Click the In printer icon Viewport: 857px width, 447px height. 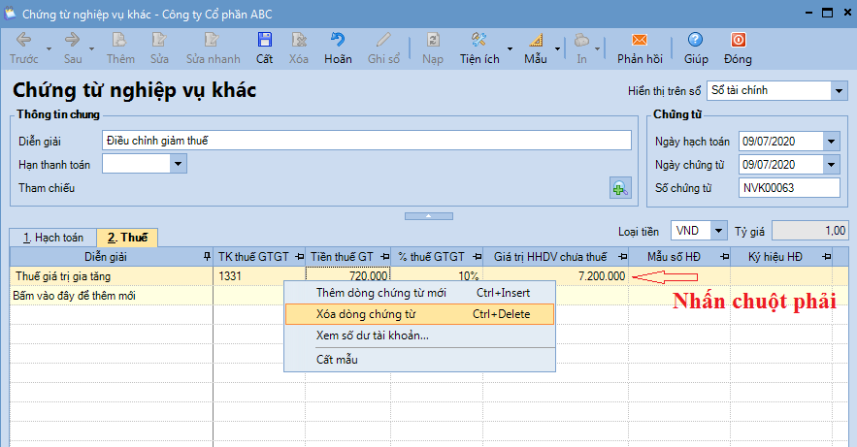click(581, 40)
